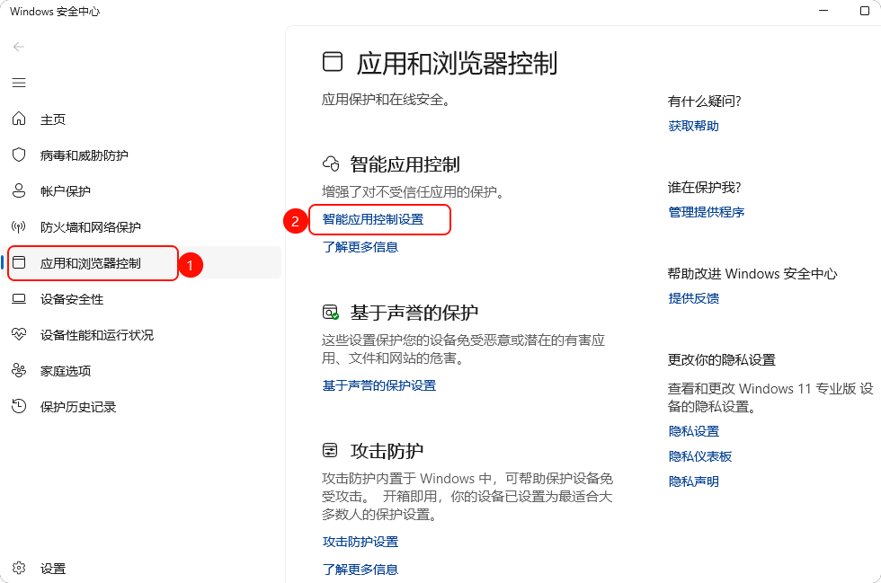
Task: Open 防火墙和网络保护 via its network icon
Action: (19, 226)
